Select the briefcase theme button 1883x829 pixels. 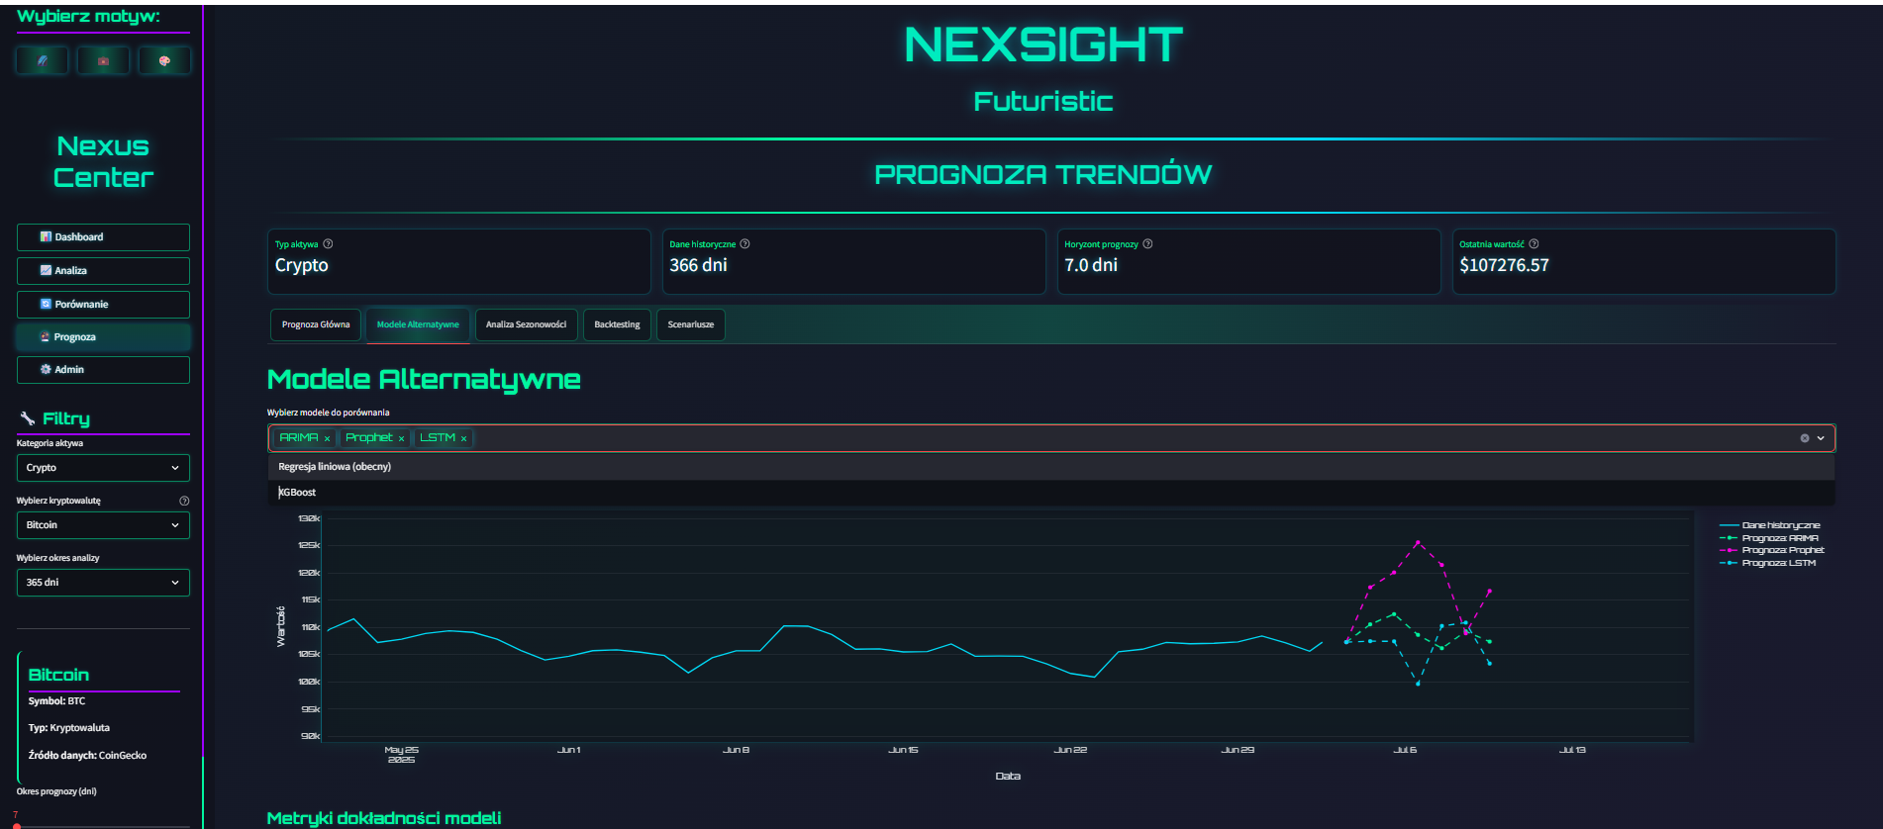[103, 60]
